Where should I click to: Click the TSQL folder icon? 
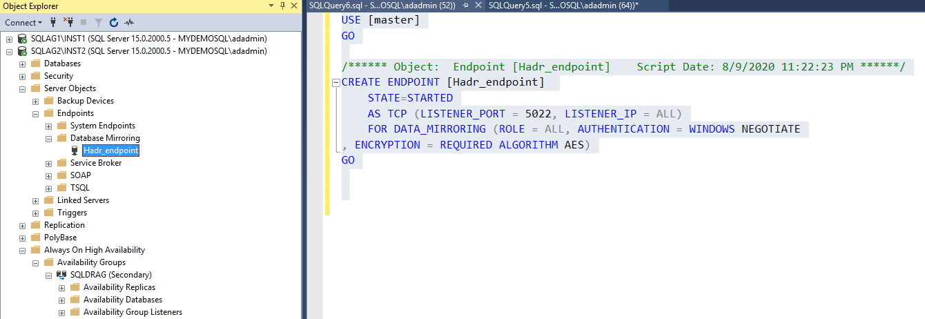(x=61, y=188)
